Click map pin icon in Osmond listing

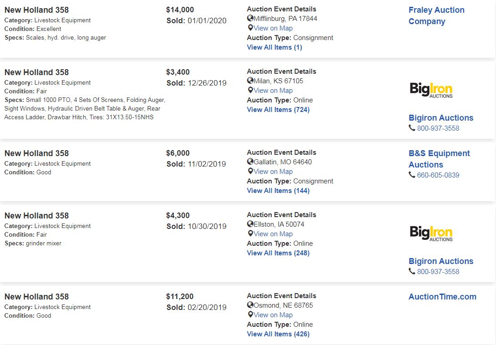(x=250, y=315)
